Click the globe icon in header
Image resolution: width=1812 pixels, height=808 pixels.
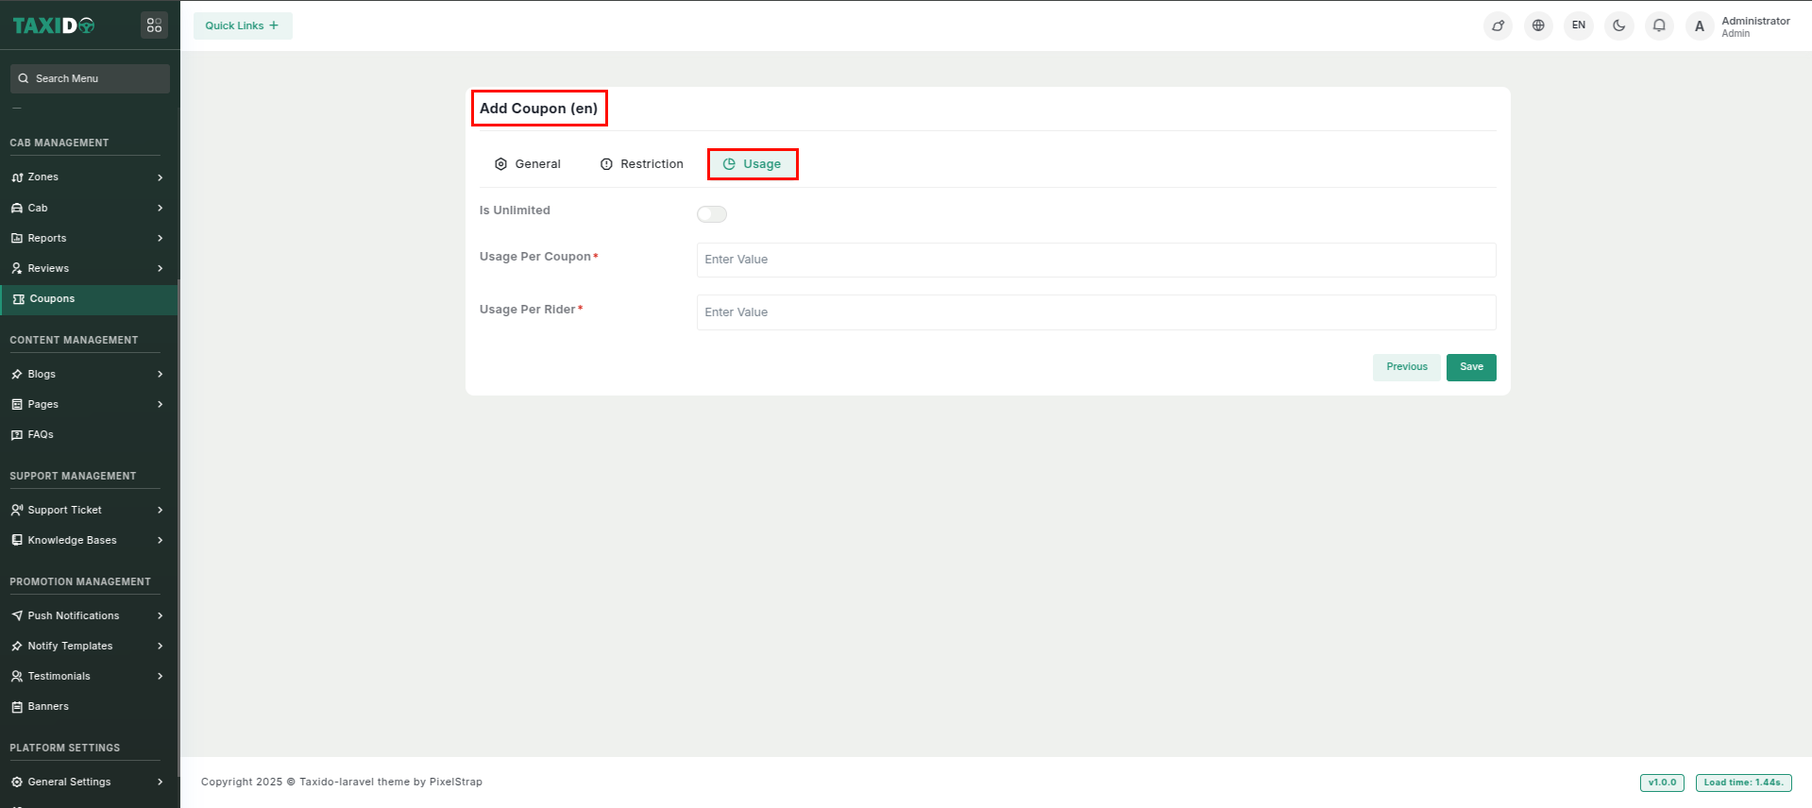[x=1538, y=25]
